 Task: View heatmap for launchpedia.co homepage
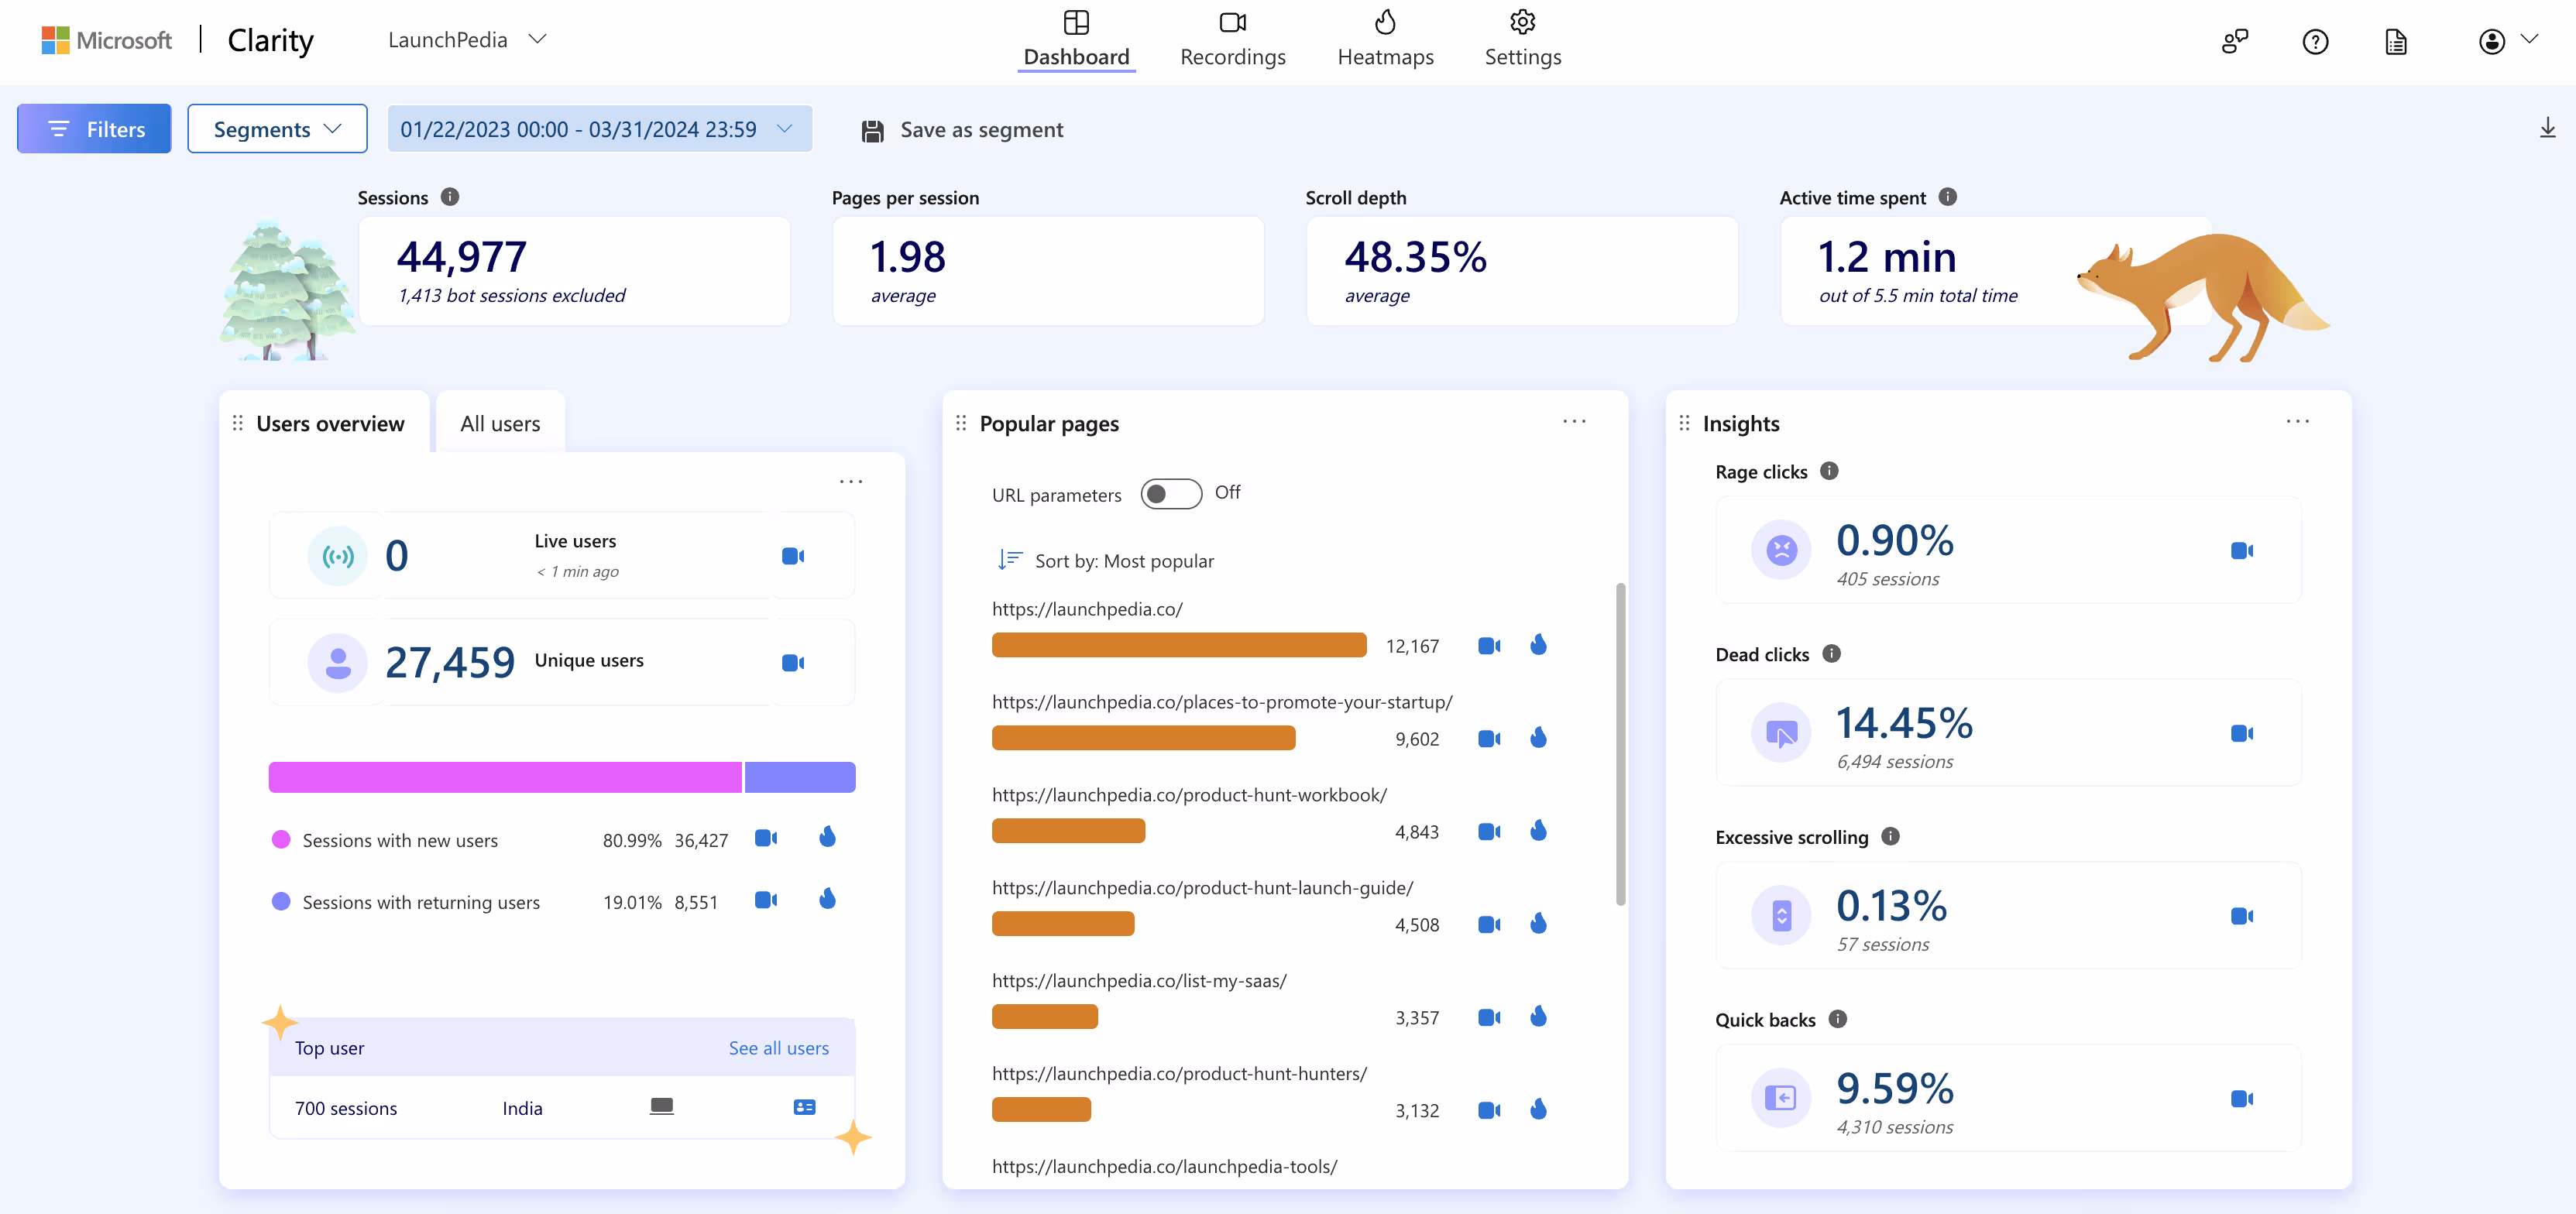point(1538,645)
